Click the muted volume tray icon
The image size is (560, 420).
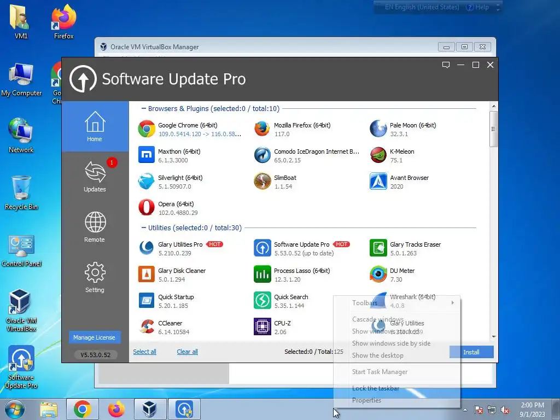coord(505,410)
